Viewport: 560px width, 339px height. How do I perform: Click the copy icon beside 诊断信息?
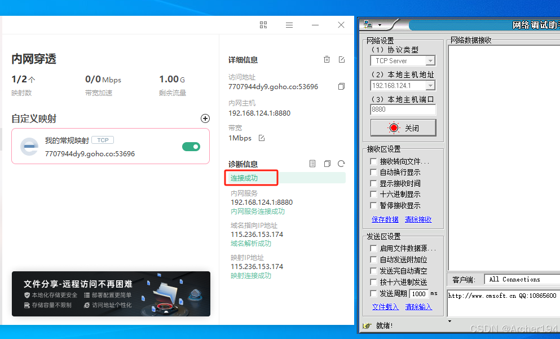point(327,164)
